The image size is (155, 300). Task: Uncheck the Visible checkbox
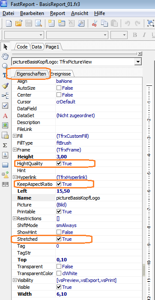[x=59, y=287]
